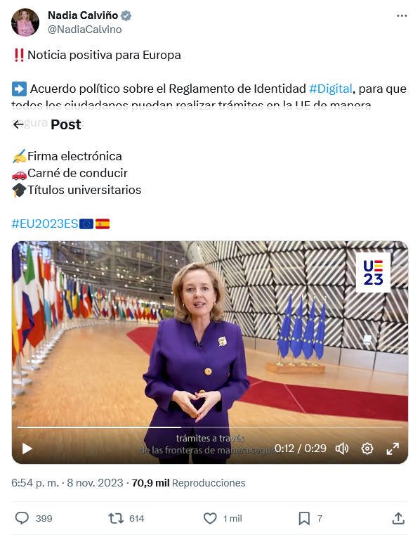Seek on the video progress bar
This screenshot has width=420, height=535.
pyautogui.click(x=210, y=427)
